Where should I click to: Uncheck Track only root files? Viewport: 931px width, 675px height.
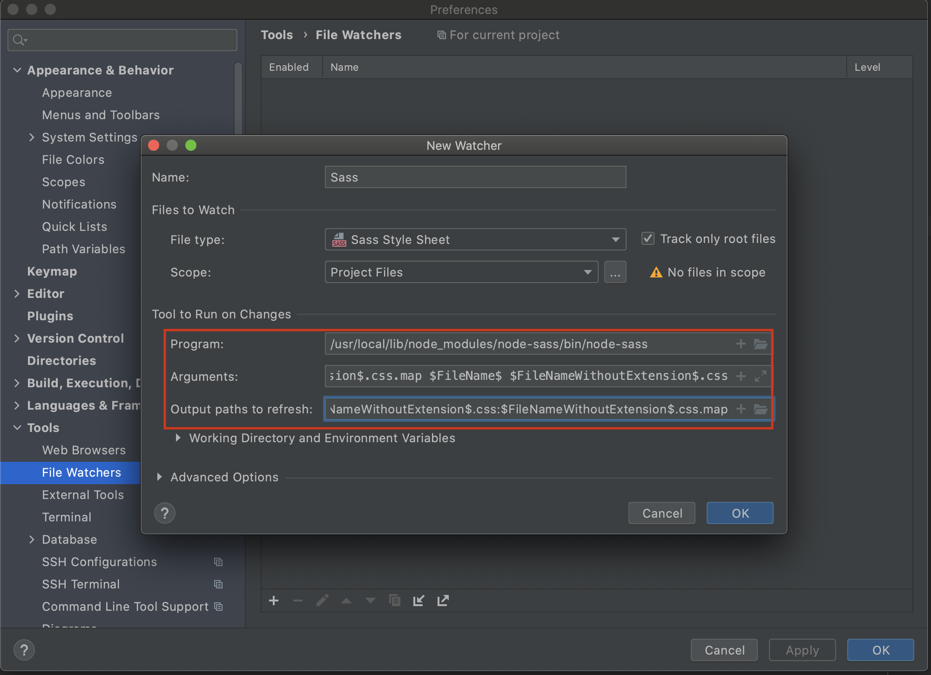coord(648,239)
